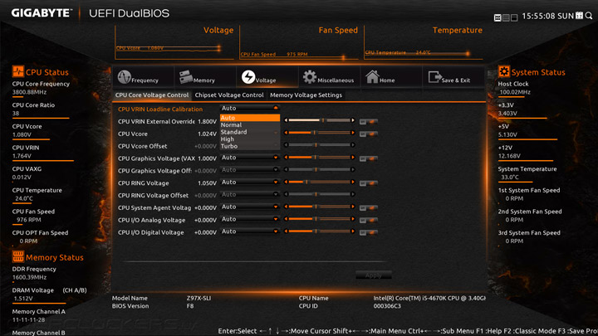
Task: Open the CPU RING Voltage Auto dropdown
Action: [250, 182]
